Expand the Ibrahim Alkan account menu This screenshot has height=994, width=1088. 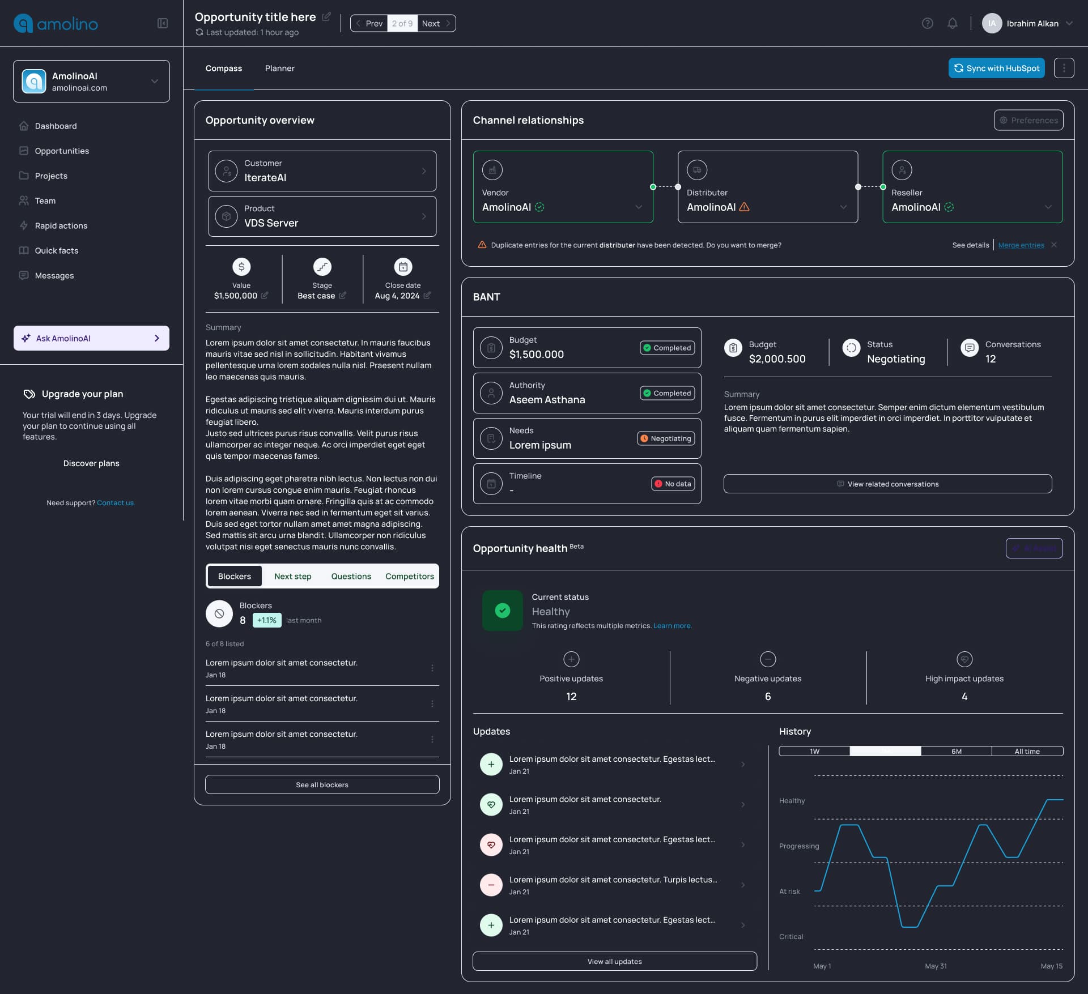(x=1069, y=23)
